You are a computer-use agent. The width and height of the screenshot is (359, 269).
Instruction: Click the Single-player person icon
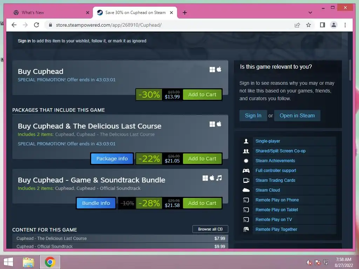click(246, 141)
